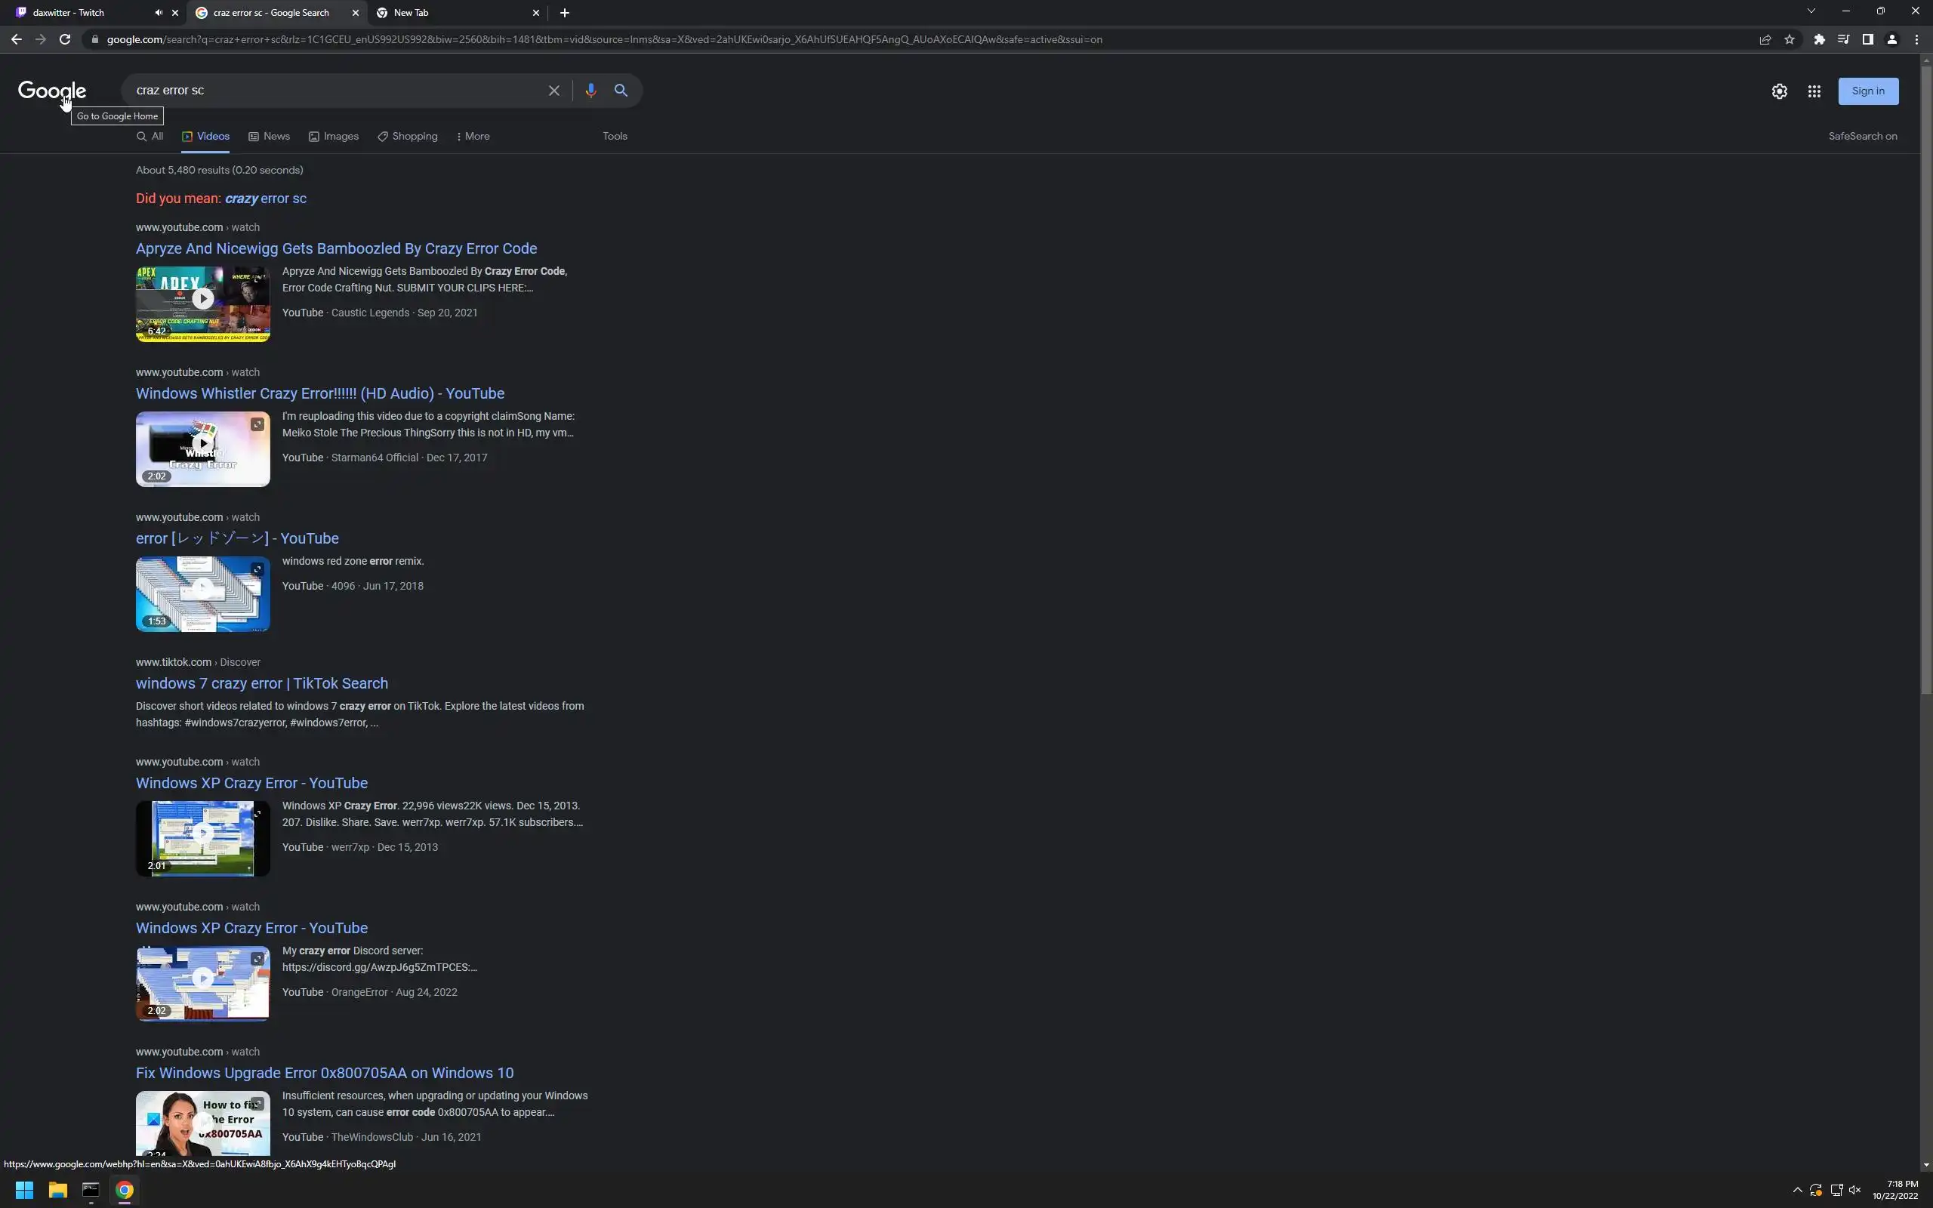Click the voice search microphone icon

590,91
